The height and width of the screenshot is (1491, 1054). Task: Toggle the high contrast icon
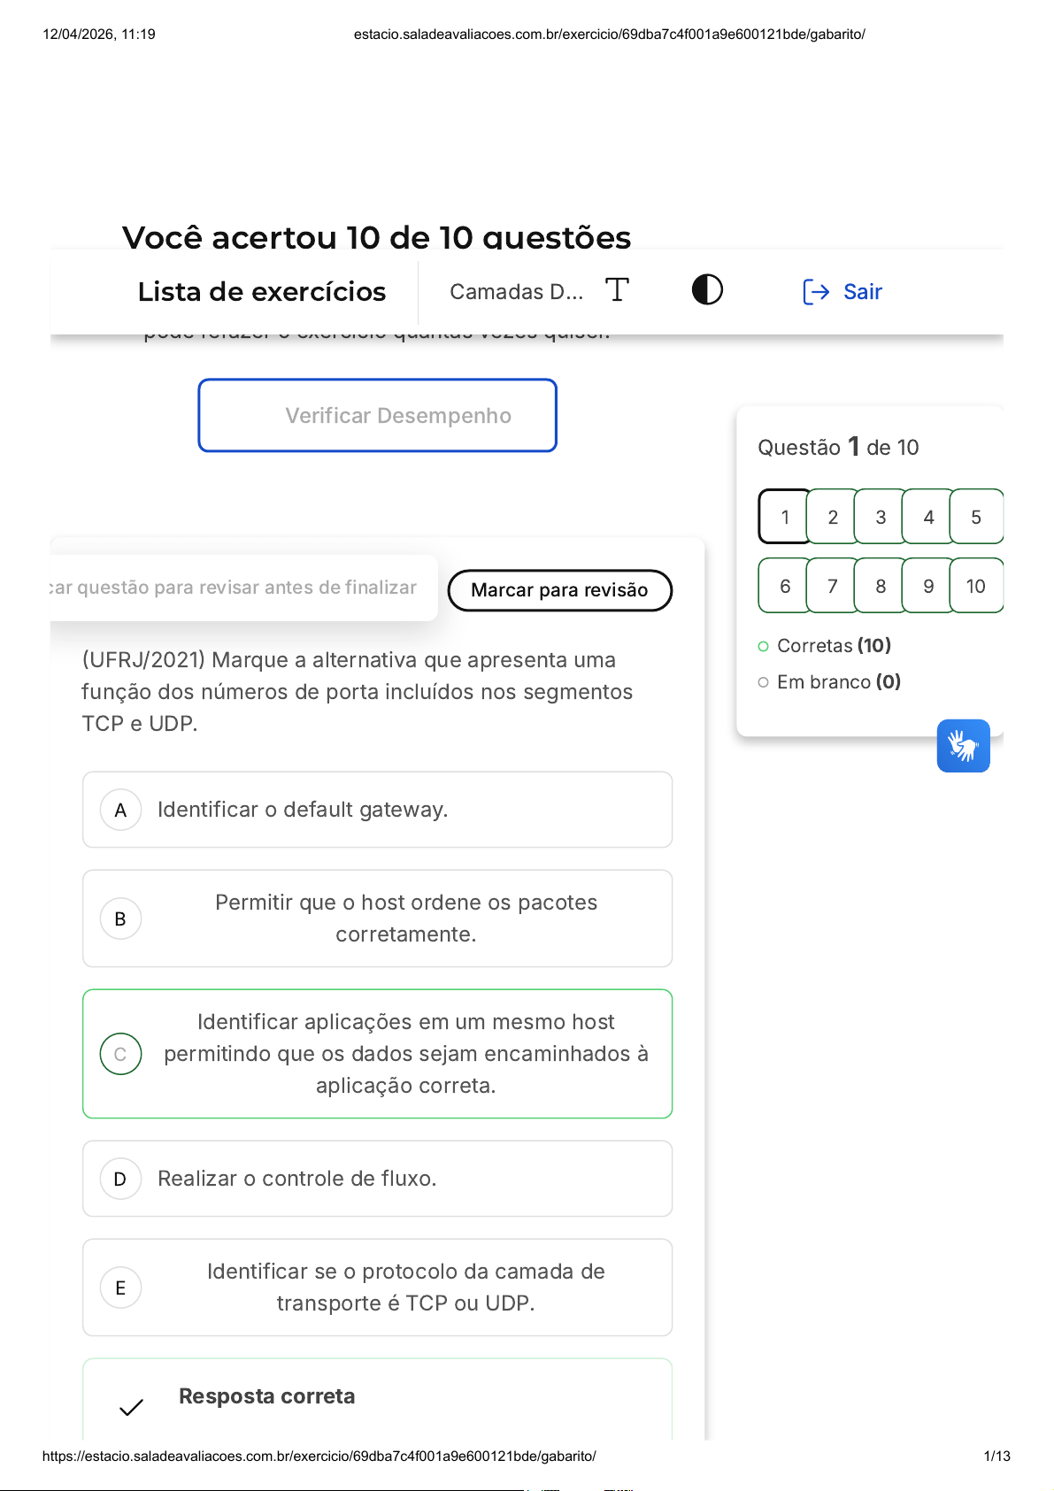707,290
